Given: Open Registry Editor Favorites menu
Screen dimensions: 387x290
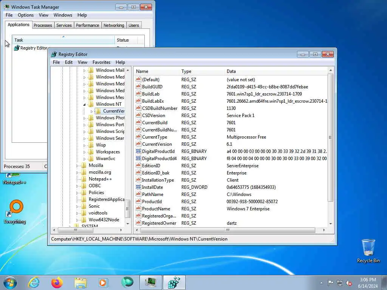Looking at the screenshot, I should point(101,62).
